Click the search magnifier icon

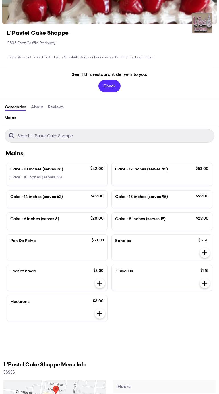(x=11, y=136)
